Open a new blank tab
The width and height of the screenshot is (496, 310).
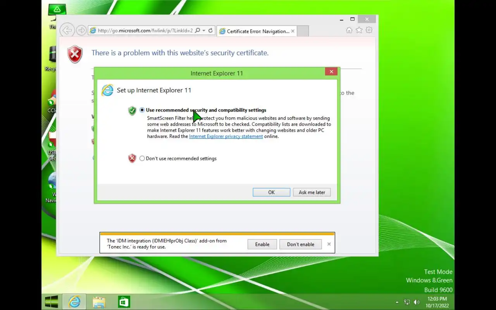(303, 31)
